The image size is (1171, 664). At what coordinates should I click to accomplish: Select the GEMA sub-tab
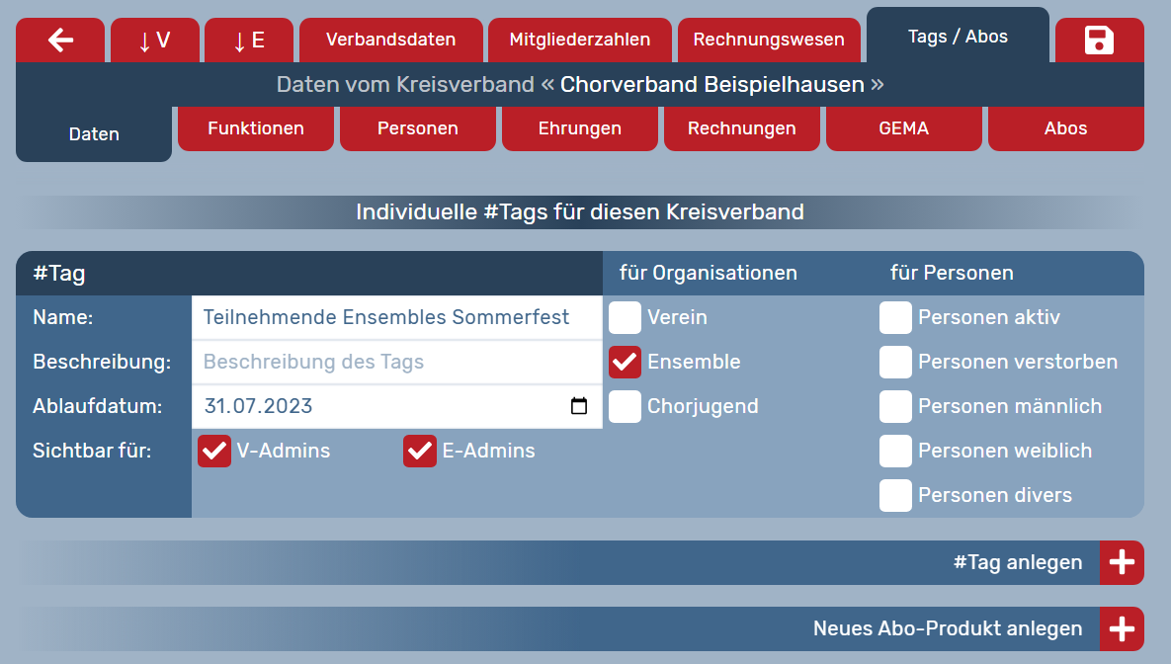click(903, 128)
